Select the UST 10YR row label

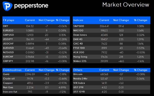(79, 92)
